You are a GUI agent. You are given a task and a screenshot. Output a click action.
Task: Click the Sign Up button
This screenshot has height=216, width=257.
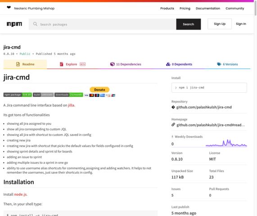pyautogui.click(x=220, y=24)
